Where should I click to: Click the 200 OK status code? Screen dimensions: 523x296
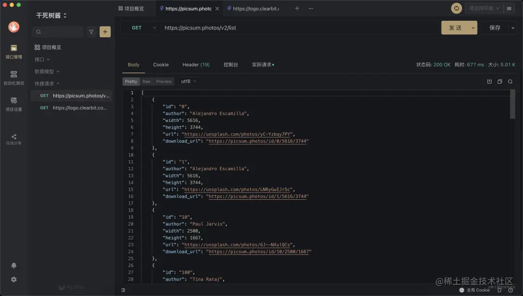point(442,65)
